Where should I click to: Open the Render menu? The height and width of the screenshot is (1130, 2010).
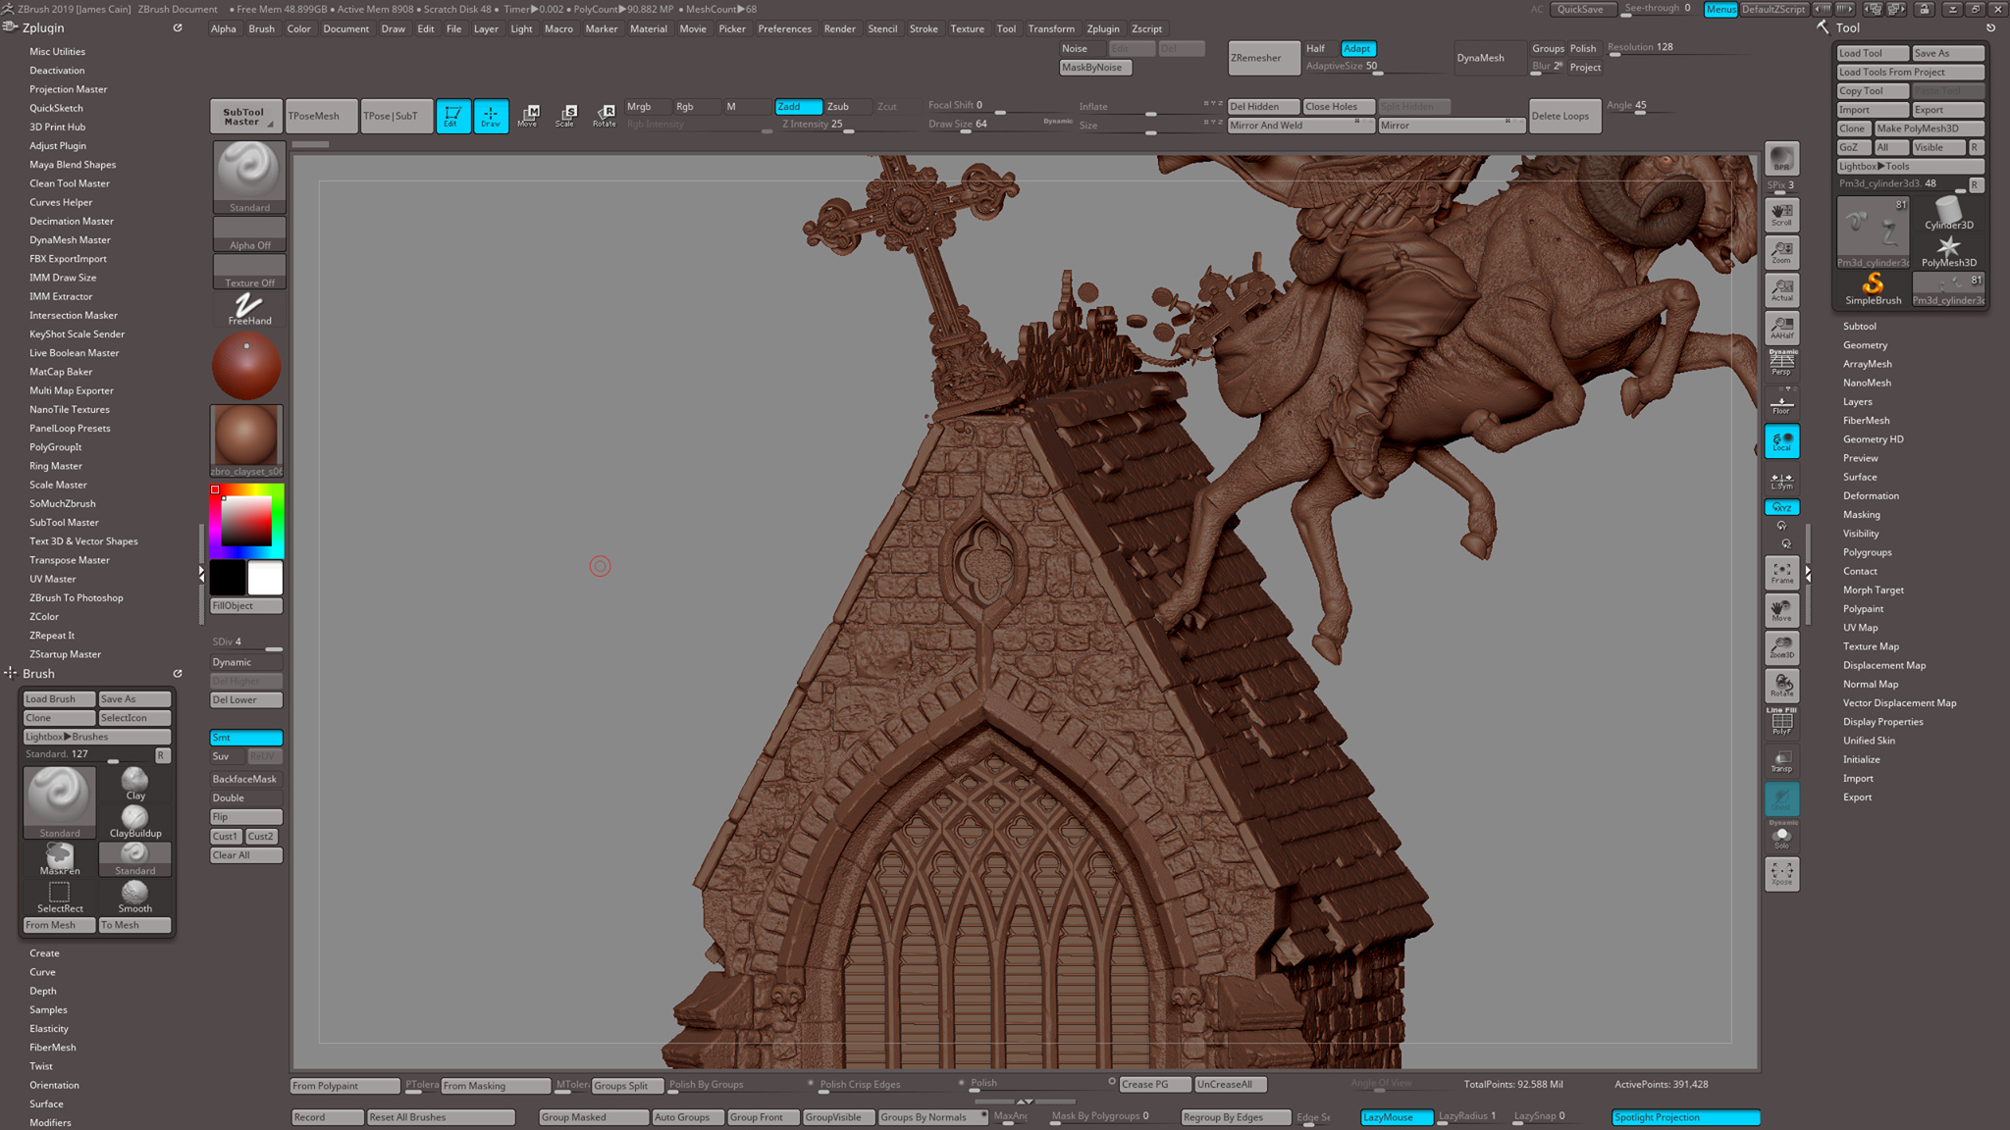839,28
